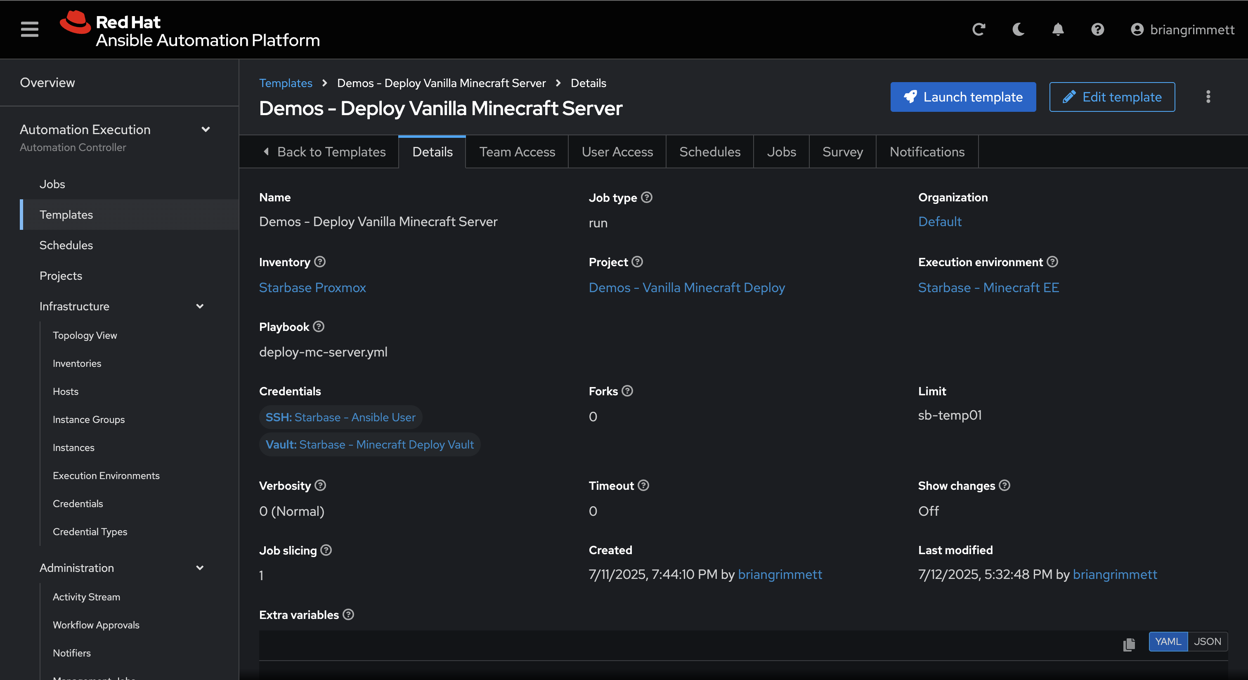The height and width of the screenshot is (680, 1248).
Task: Open the Team Access tab
Action: tap(517, 151)
